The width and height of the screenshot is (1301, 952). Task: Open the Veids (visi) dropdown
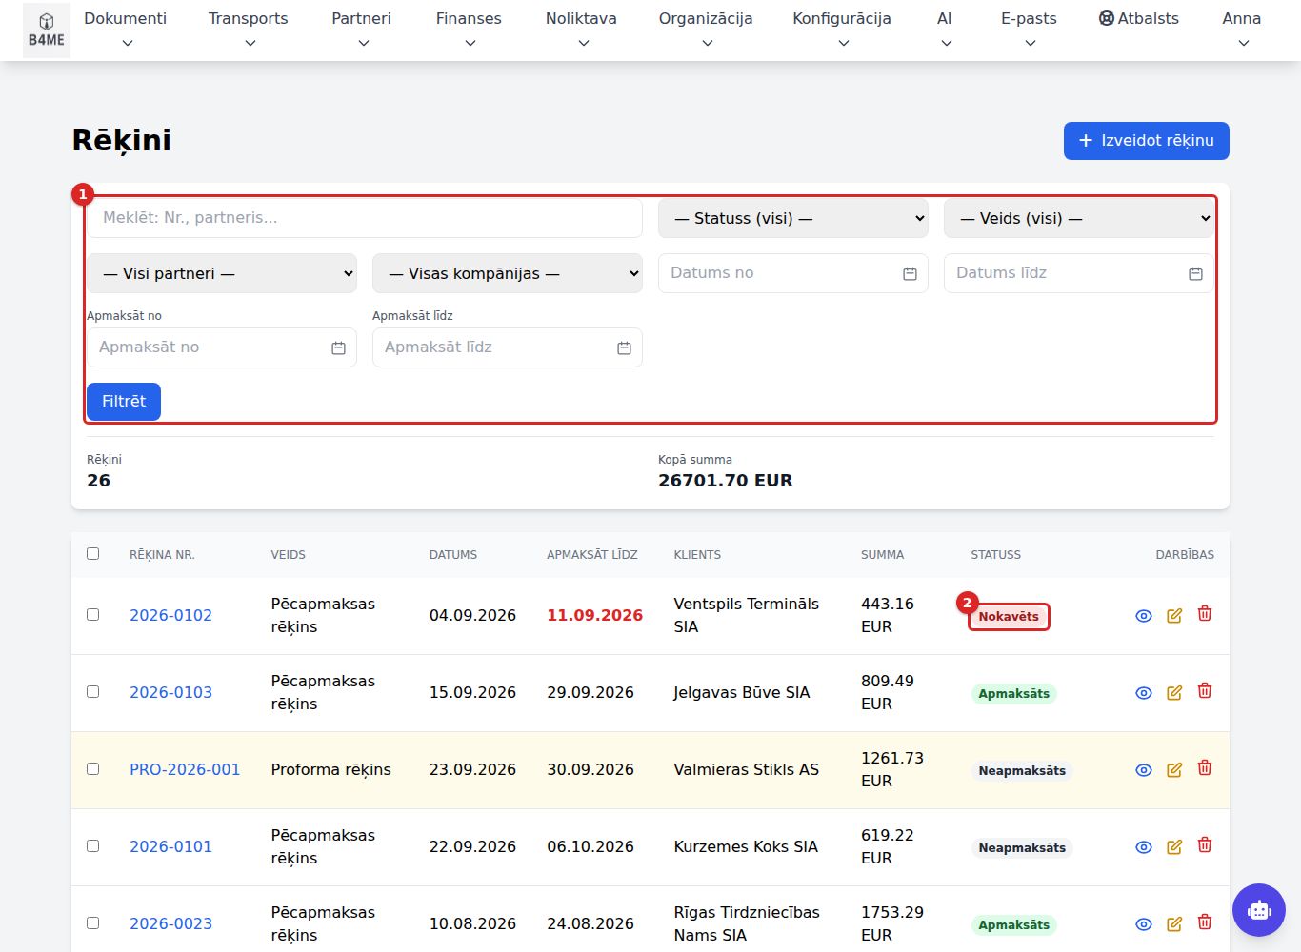point(1079,218)
